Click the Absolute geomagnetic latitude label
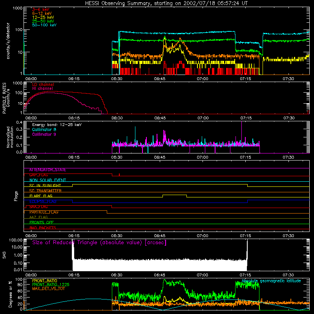The image size is (314, 314). (271, 281)
